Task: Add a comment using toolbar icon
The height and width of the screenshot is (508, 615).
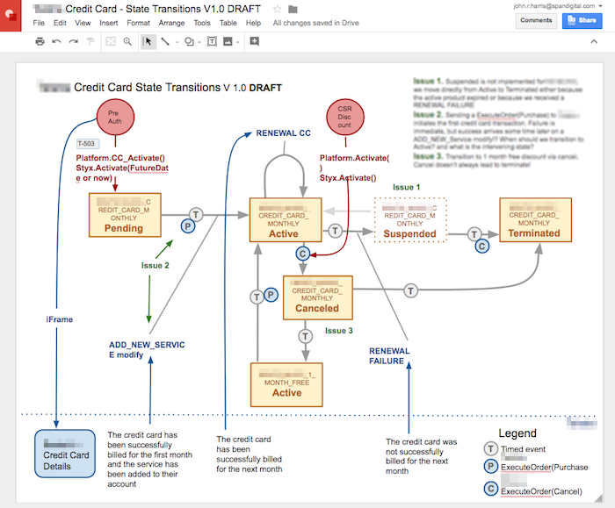Action: click(255, 41)
